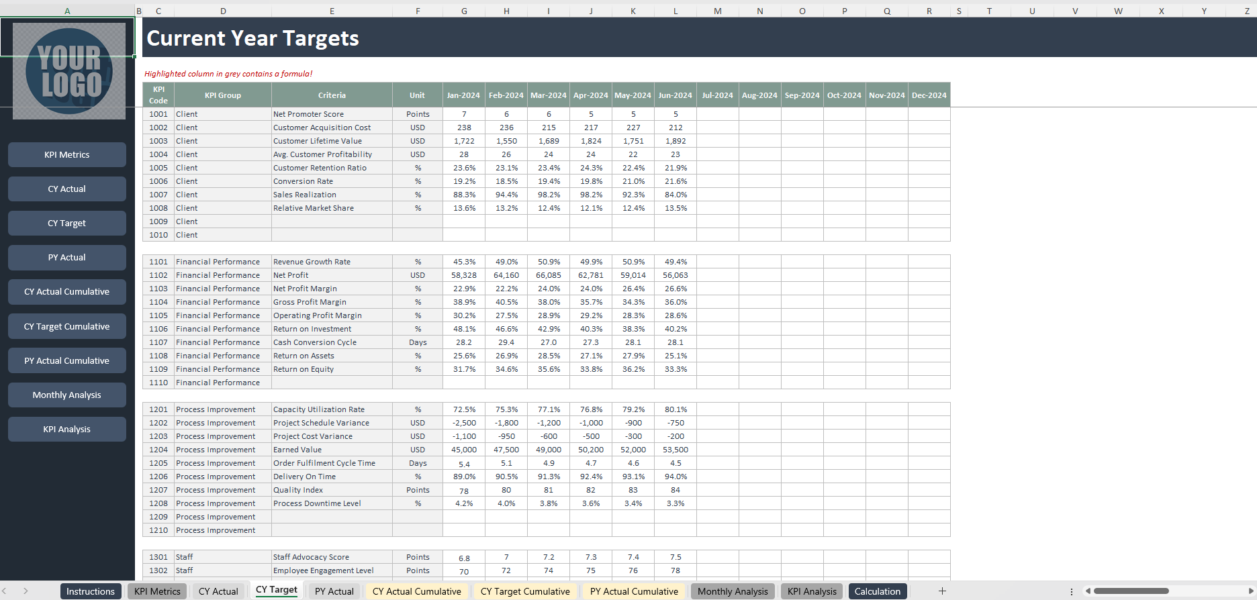The width and height of the screenshot is (1257, 600).
Task: Go to previous sheet tab arrow
Action: coord(5,591)
